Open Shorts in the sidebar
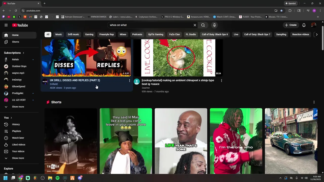This screenshot has height=182, width=324. coord(19,42)
